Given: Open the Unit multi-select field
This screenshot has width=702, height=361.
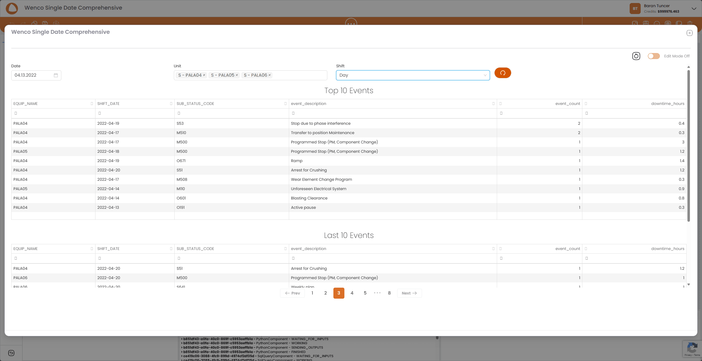Looking at the screenshot, I should coord(299,75).
